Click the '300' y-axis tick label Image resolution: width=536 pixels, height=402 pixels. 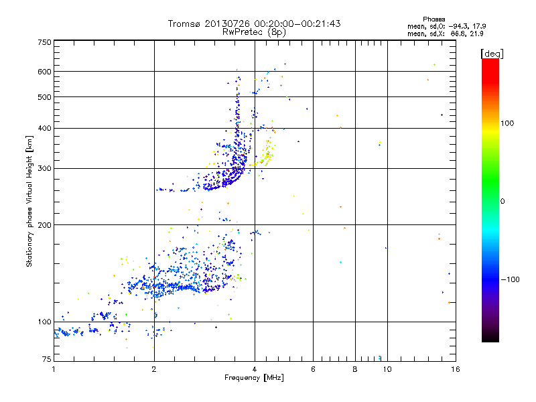tap(44, 169)
